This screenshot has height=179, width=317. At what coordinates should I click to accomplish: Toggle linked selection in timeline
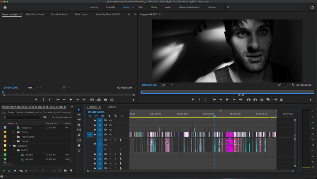point(103,116)
